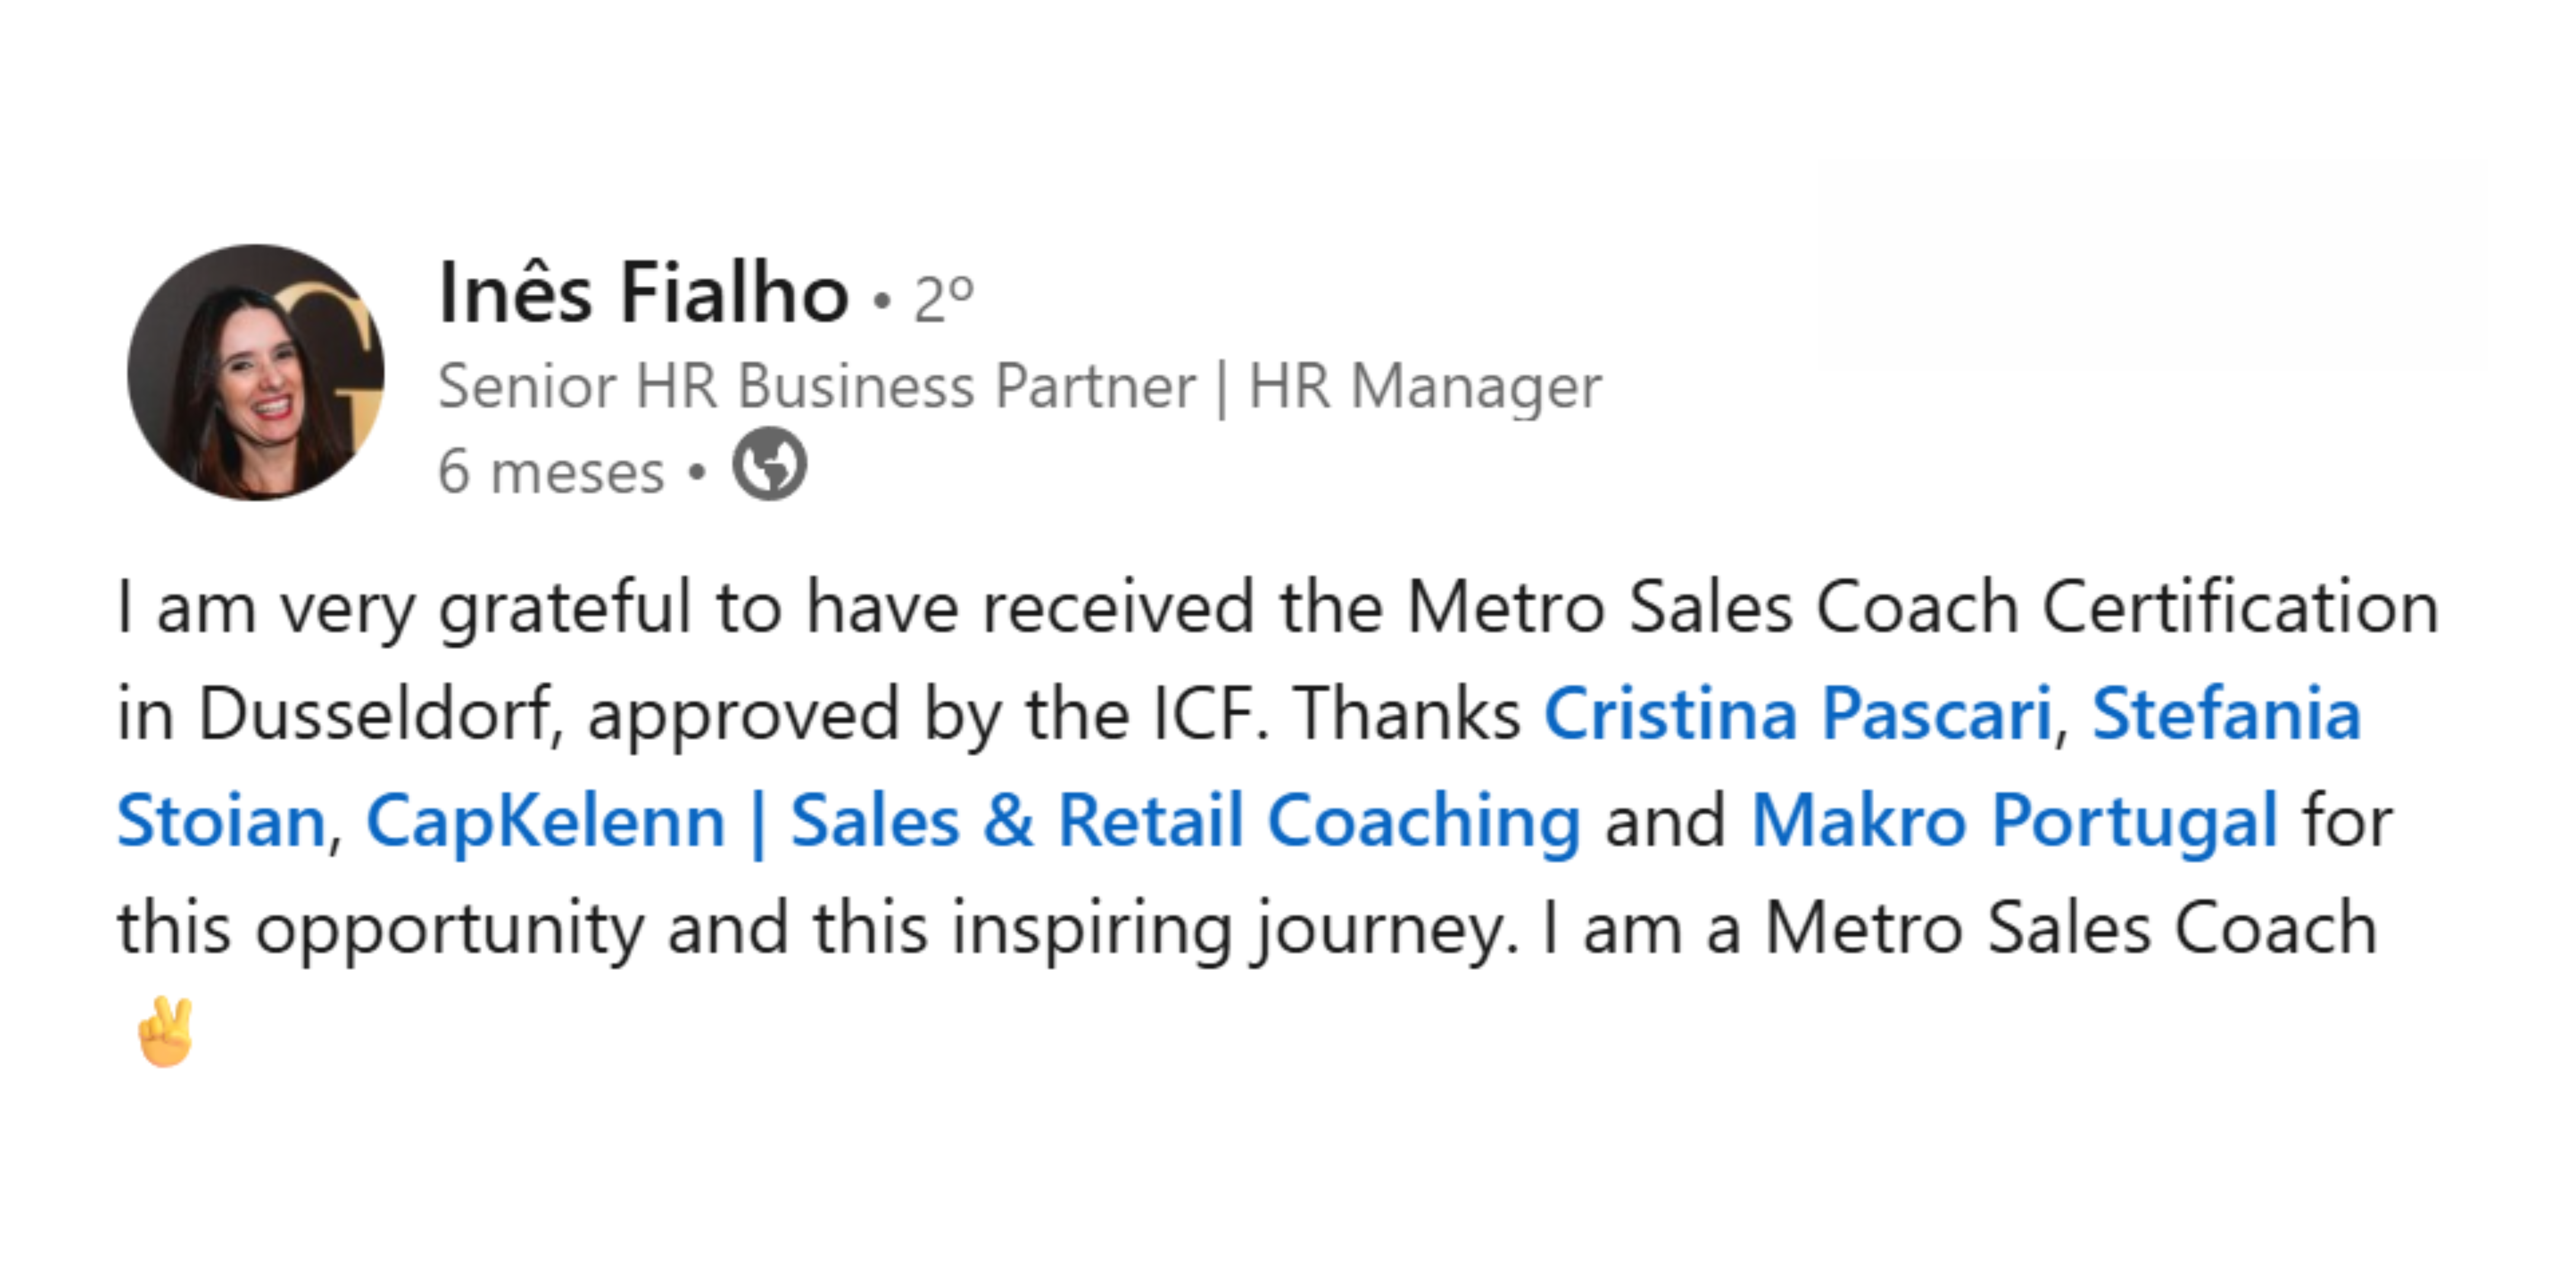
Task: Click the Senior HR Business Partner headline
Action: click(x=816, y=386)
